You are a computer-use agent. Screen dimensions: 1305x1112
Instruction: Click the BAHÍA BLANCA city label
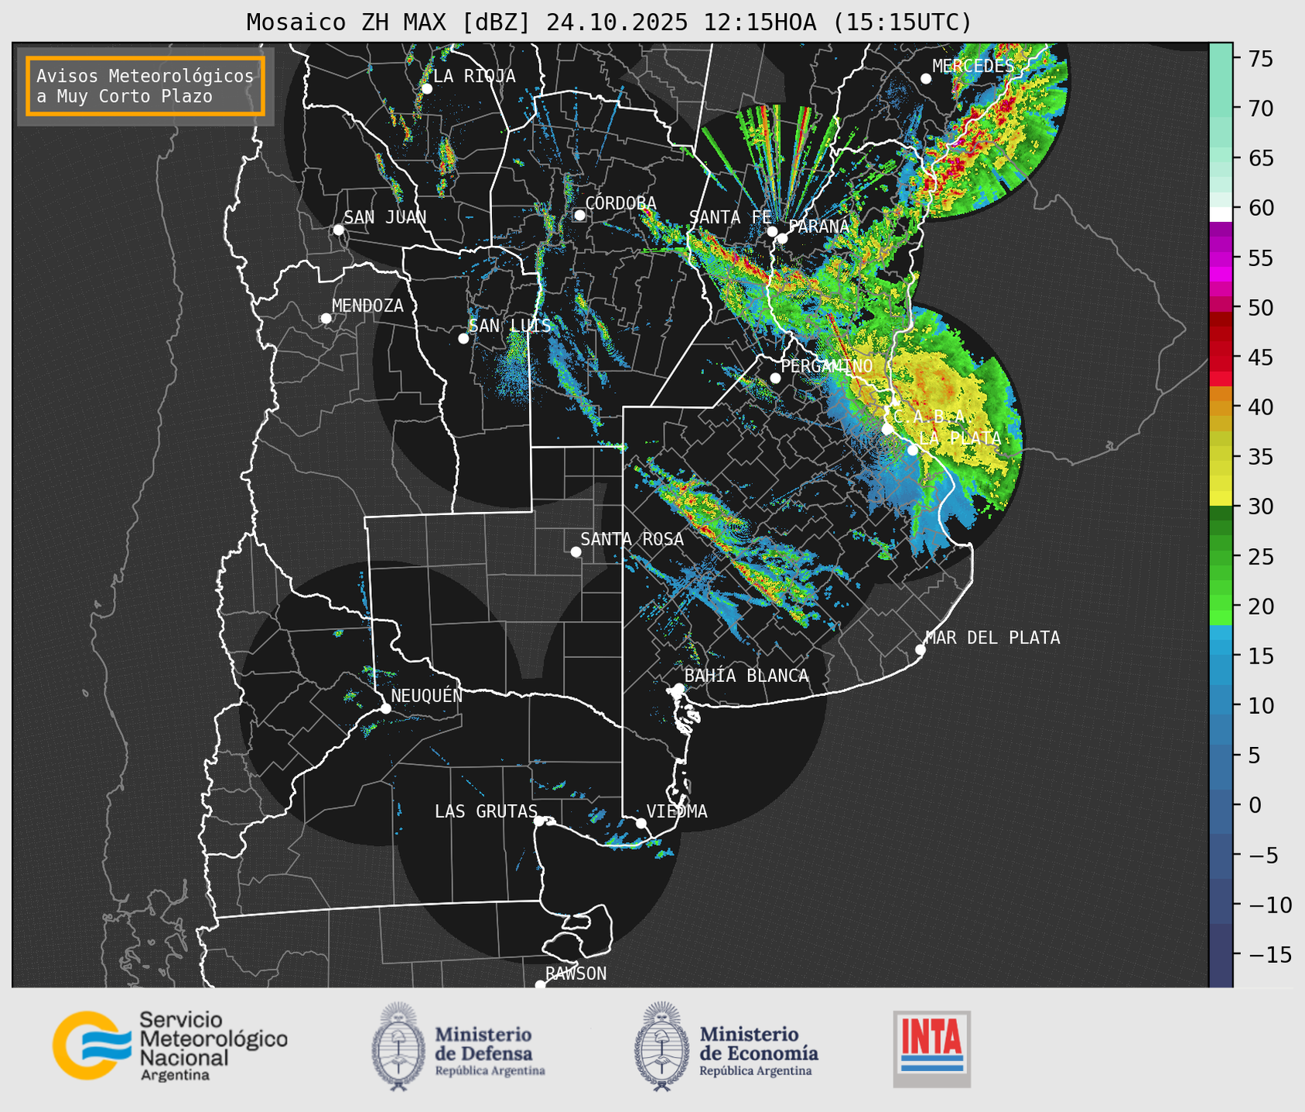pos(746,676)
